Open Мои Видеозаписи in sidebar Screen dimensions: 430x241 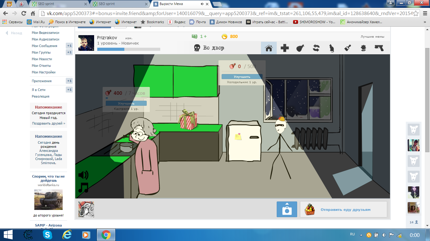45,33
